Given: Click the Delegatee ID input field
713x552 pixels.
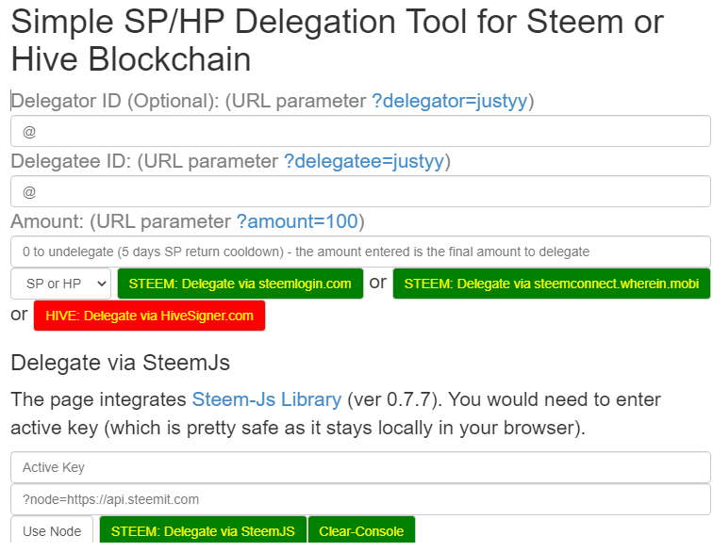Looking at the screenshot, I should coord(360,192).
